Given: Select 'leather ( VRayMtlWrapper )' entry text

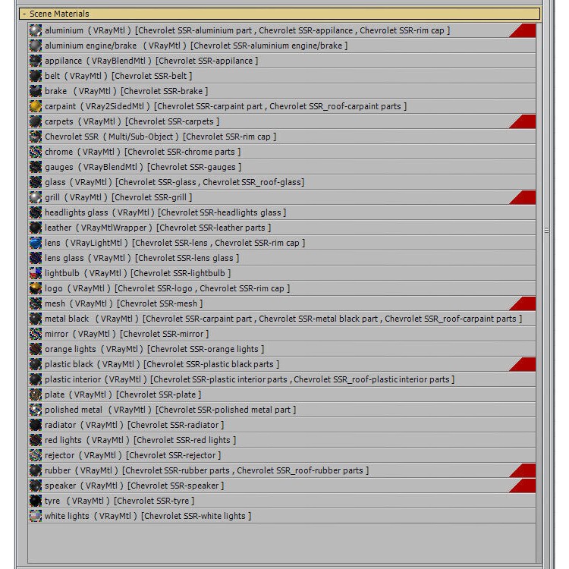Looking at the screenshot, I should tap(99, 228).
